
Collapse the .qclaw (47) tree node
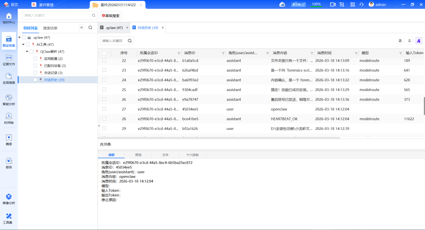pos(20,38)
